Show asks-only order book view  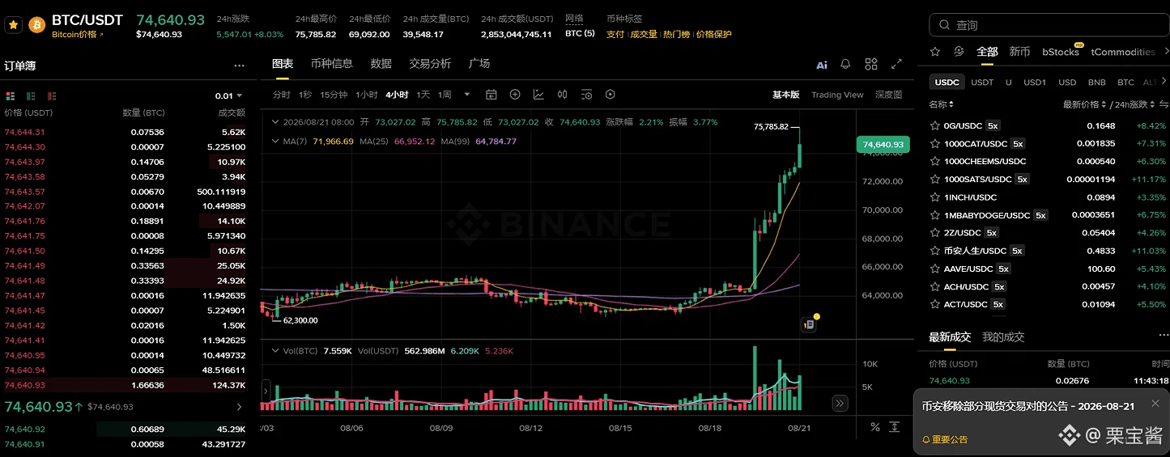(53, 95)
